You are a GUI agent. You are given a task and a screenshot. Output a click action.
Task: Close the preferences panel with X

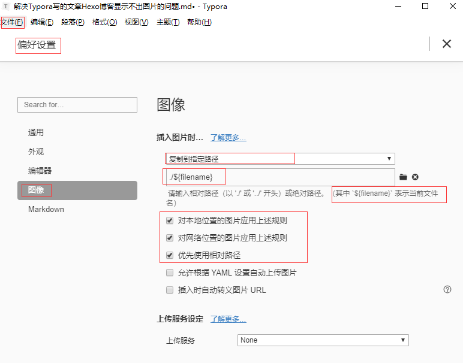tap(446, 44)
